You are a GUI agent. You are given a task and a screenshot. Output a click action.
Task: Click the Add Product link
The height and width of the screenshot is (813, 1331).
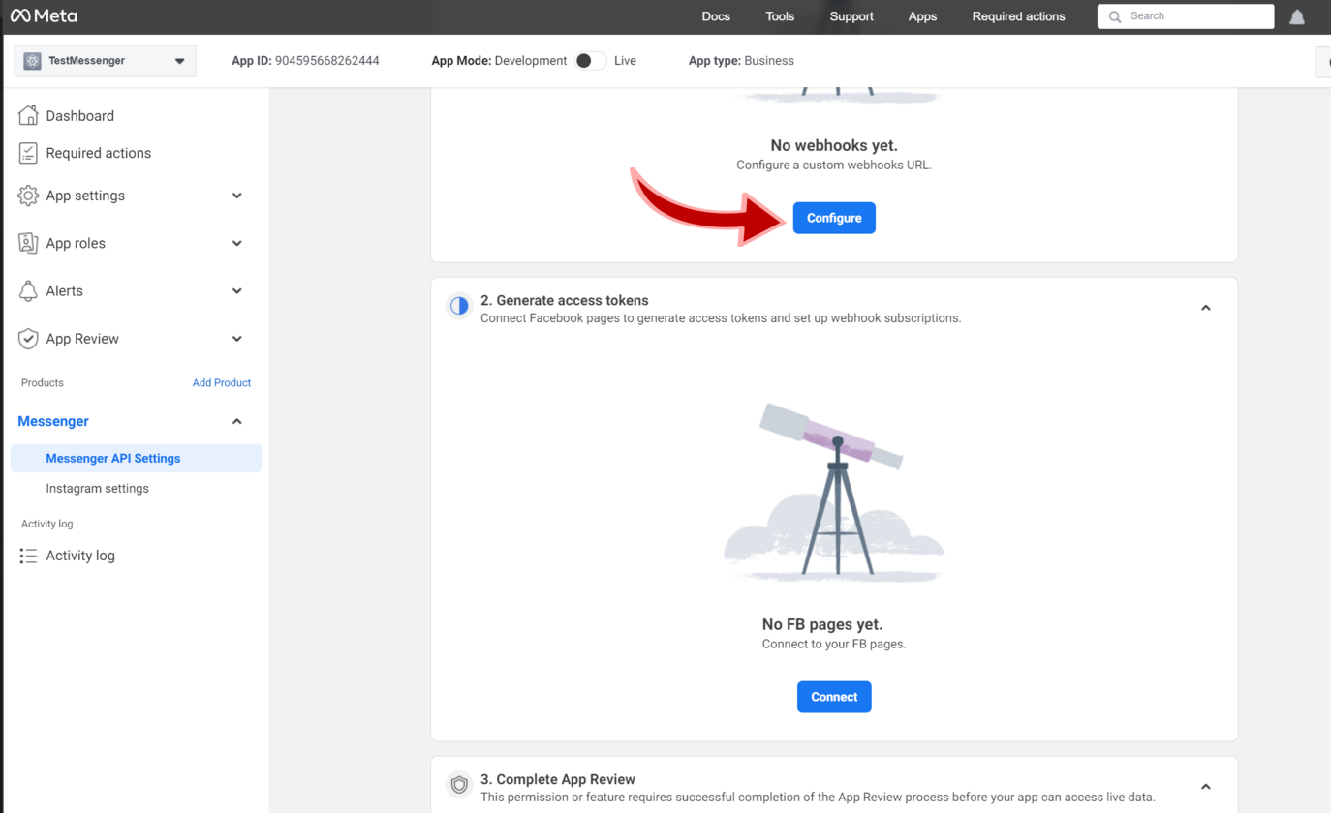[222, 382]
